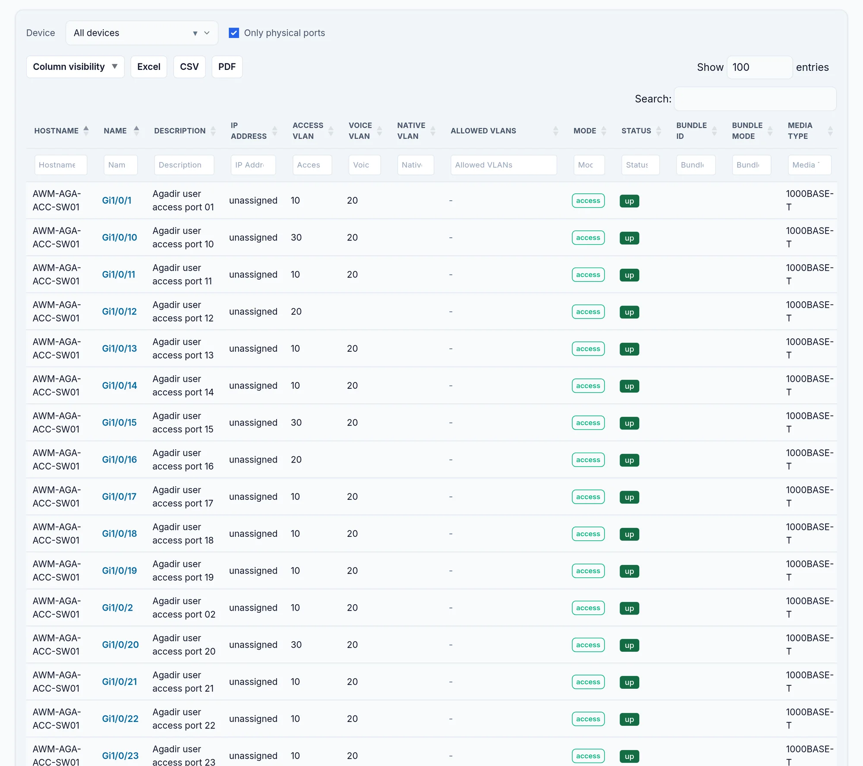Image resolution: width=863 pixels, height=766 pixels.
Task: Export table as CSV
Action: click(x=189, y=67)
